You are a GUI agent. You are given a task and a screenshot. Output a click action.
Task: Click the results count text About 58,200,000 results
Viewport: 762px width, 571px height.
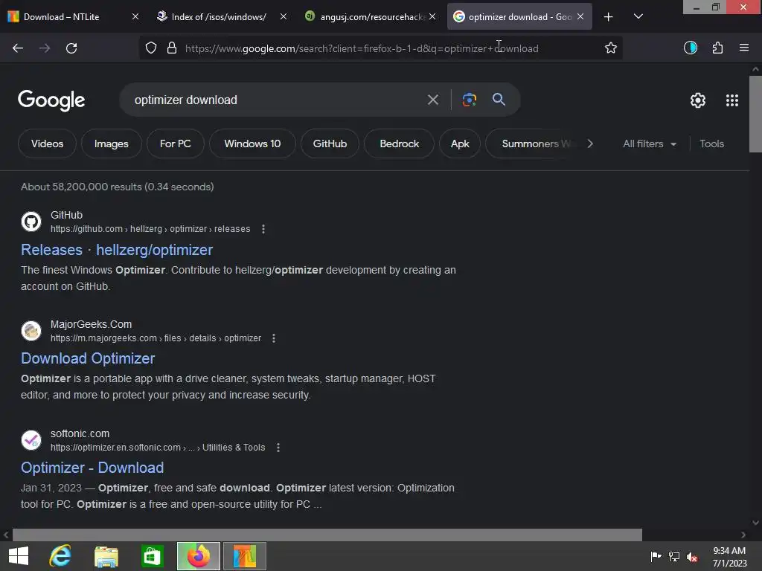point(117,187)
